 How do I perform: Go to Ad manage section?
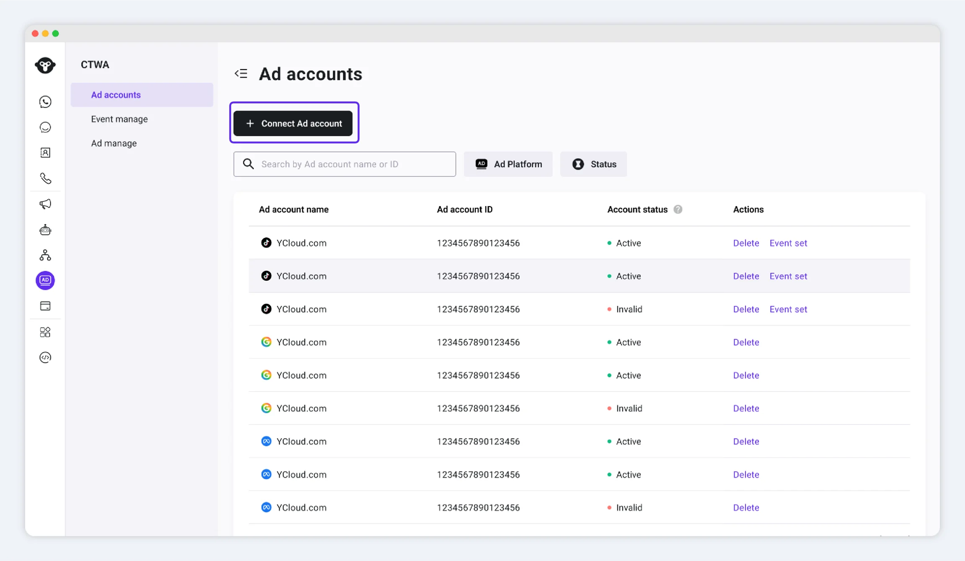click(114, 143)
